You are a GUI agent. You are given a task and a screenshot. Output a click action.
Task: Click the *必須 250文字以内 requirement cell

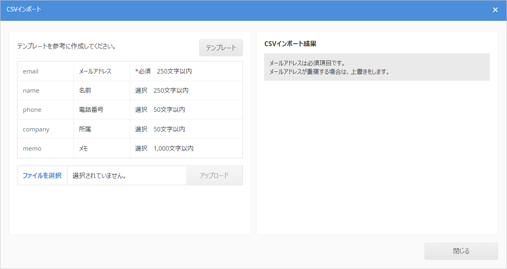(x=186, y=71)
